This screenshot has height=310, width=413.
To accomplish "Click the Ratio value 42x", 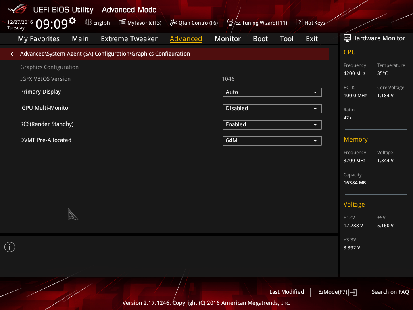I will coord(348,118).
